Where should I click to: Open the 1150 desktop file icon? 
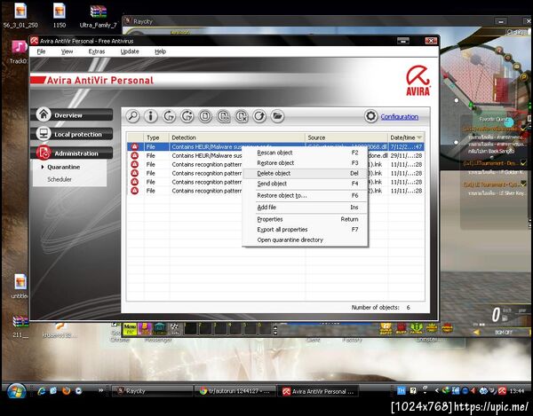point(60,16)
